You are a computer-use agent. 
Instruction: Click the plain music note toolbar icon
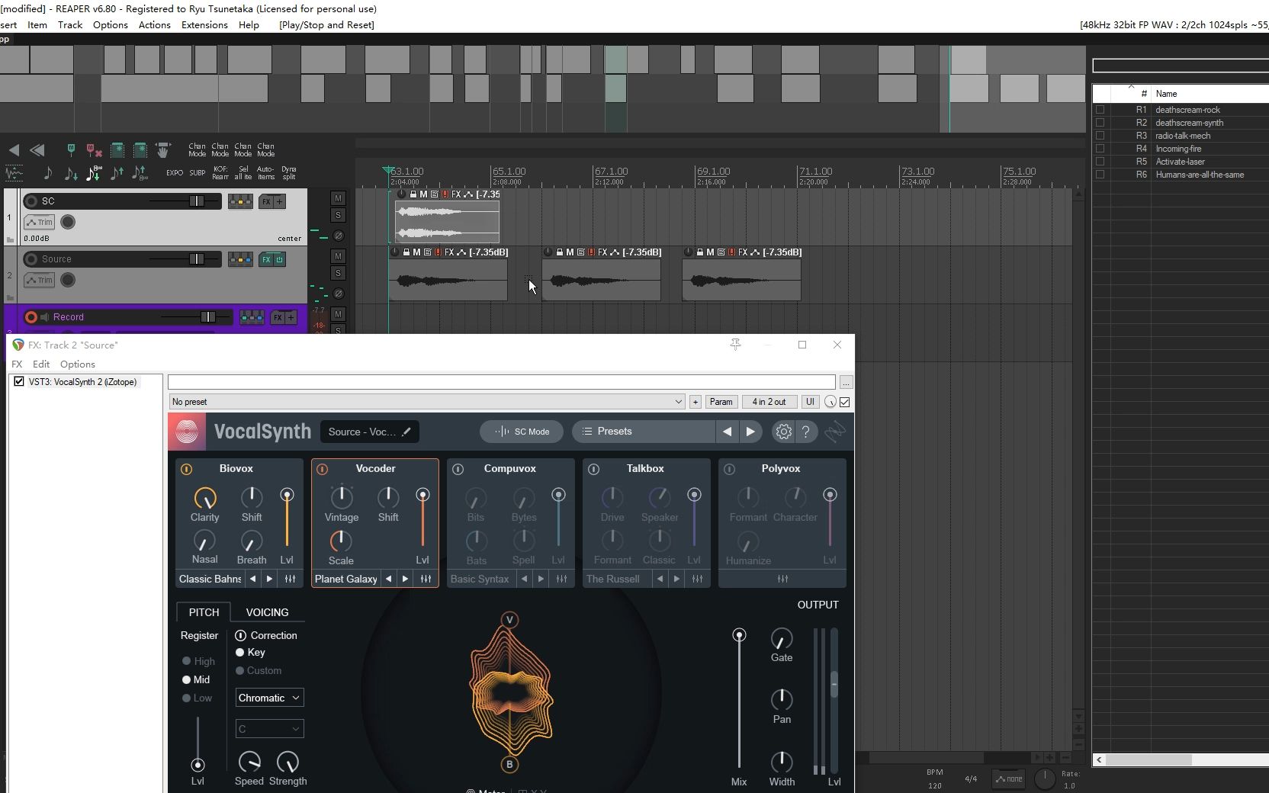click(47, 173)
